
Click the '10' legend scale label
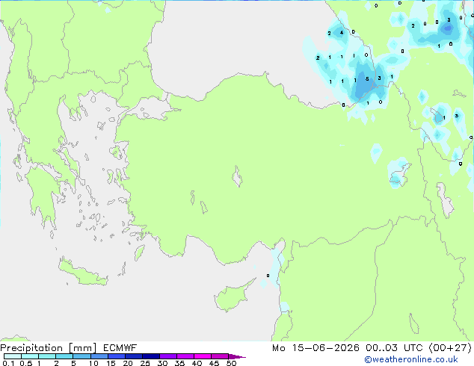point(93,363)
